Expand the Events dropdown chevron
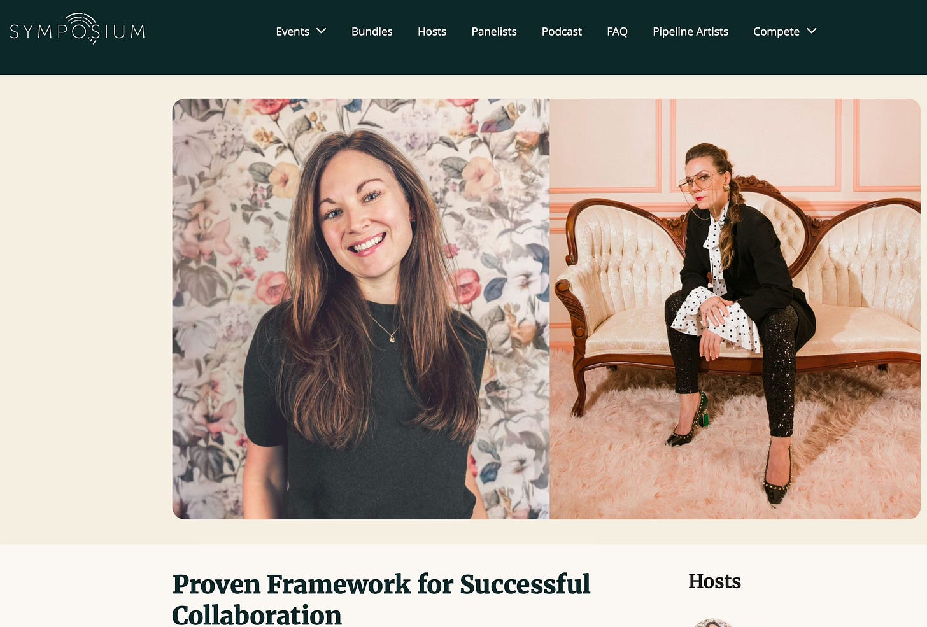 click(x=321, y=31)
